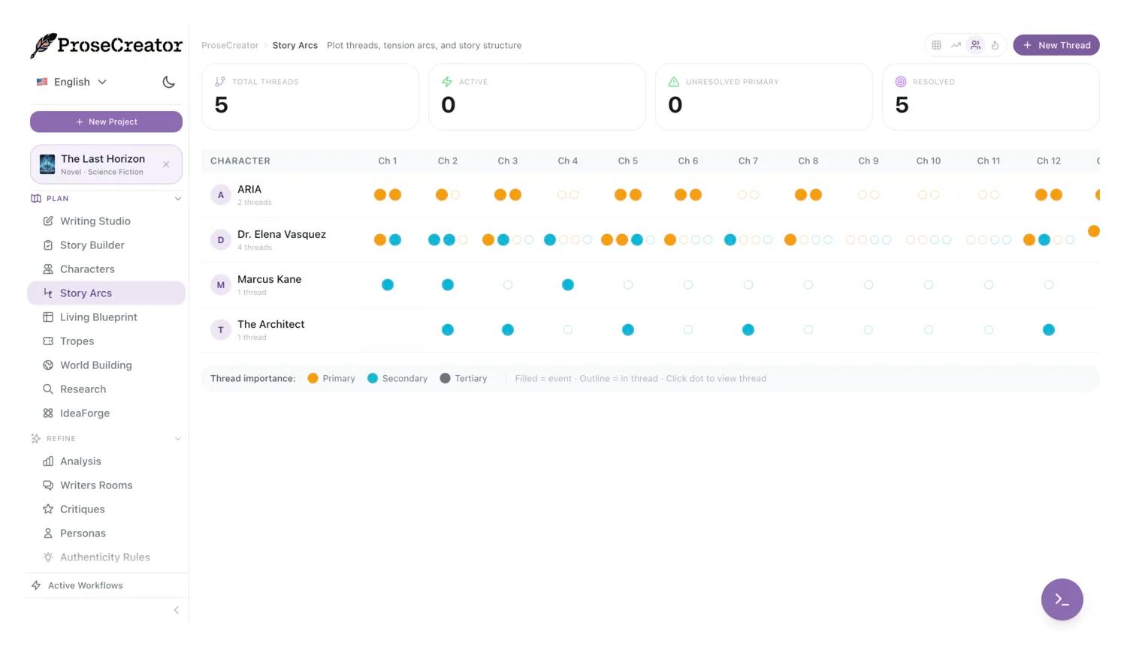Open IdeaForge from the sidebar
The height and width of the screenshot is (646, 1136).
pyautogui.click(x=84, y=413)
